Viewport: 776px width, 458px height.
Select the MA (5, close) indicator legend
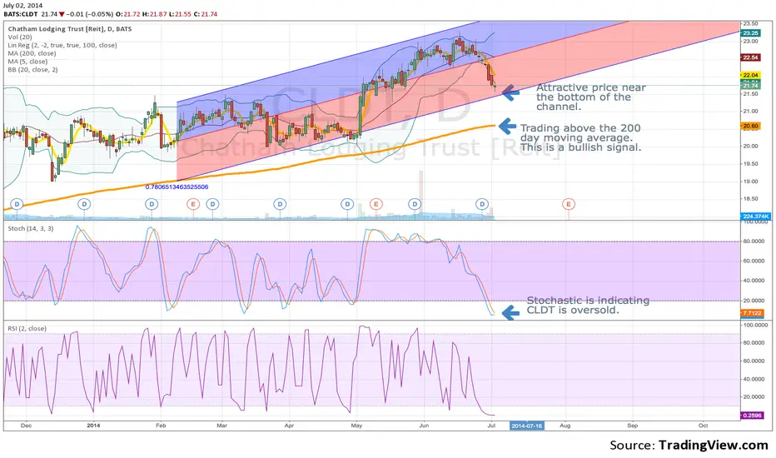(27, 62)
